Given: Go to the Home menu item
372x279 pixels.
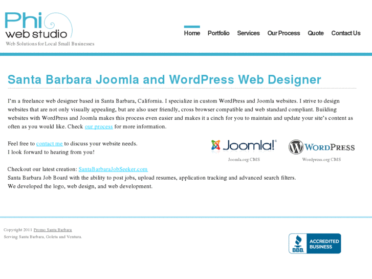Looking at the screenshot, I should 192,33.
